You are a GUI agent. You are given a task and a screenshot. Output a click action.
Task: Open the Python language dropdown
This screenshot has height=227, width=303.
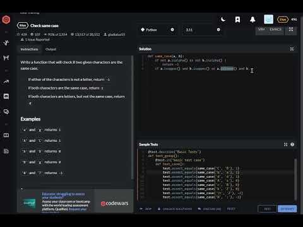point(157,30)
